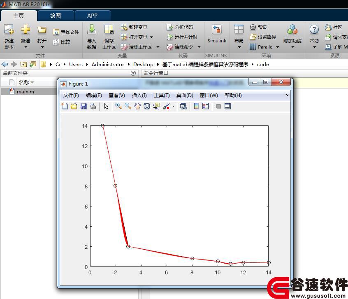Viewport: 348px width, 299px height.
Task: Click the Link Plot icon
Action: click(183, 107)
